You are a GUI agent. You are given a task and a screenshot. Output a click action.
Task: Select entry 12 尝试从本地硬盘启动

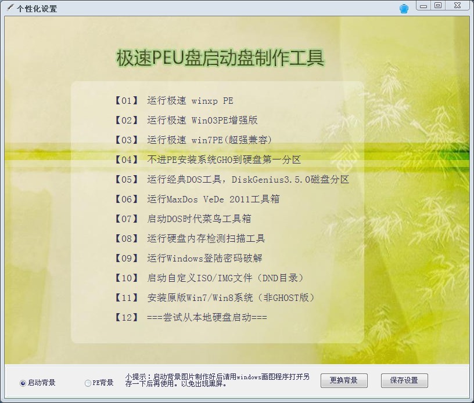tap(191, 317)
